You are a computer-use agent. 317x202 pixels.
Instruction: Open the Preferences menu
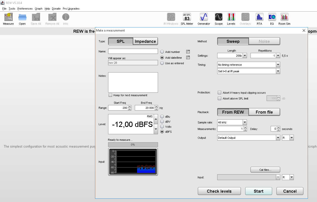pos(25,9)
